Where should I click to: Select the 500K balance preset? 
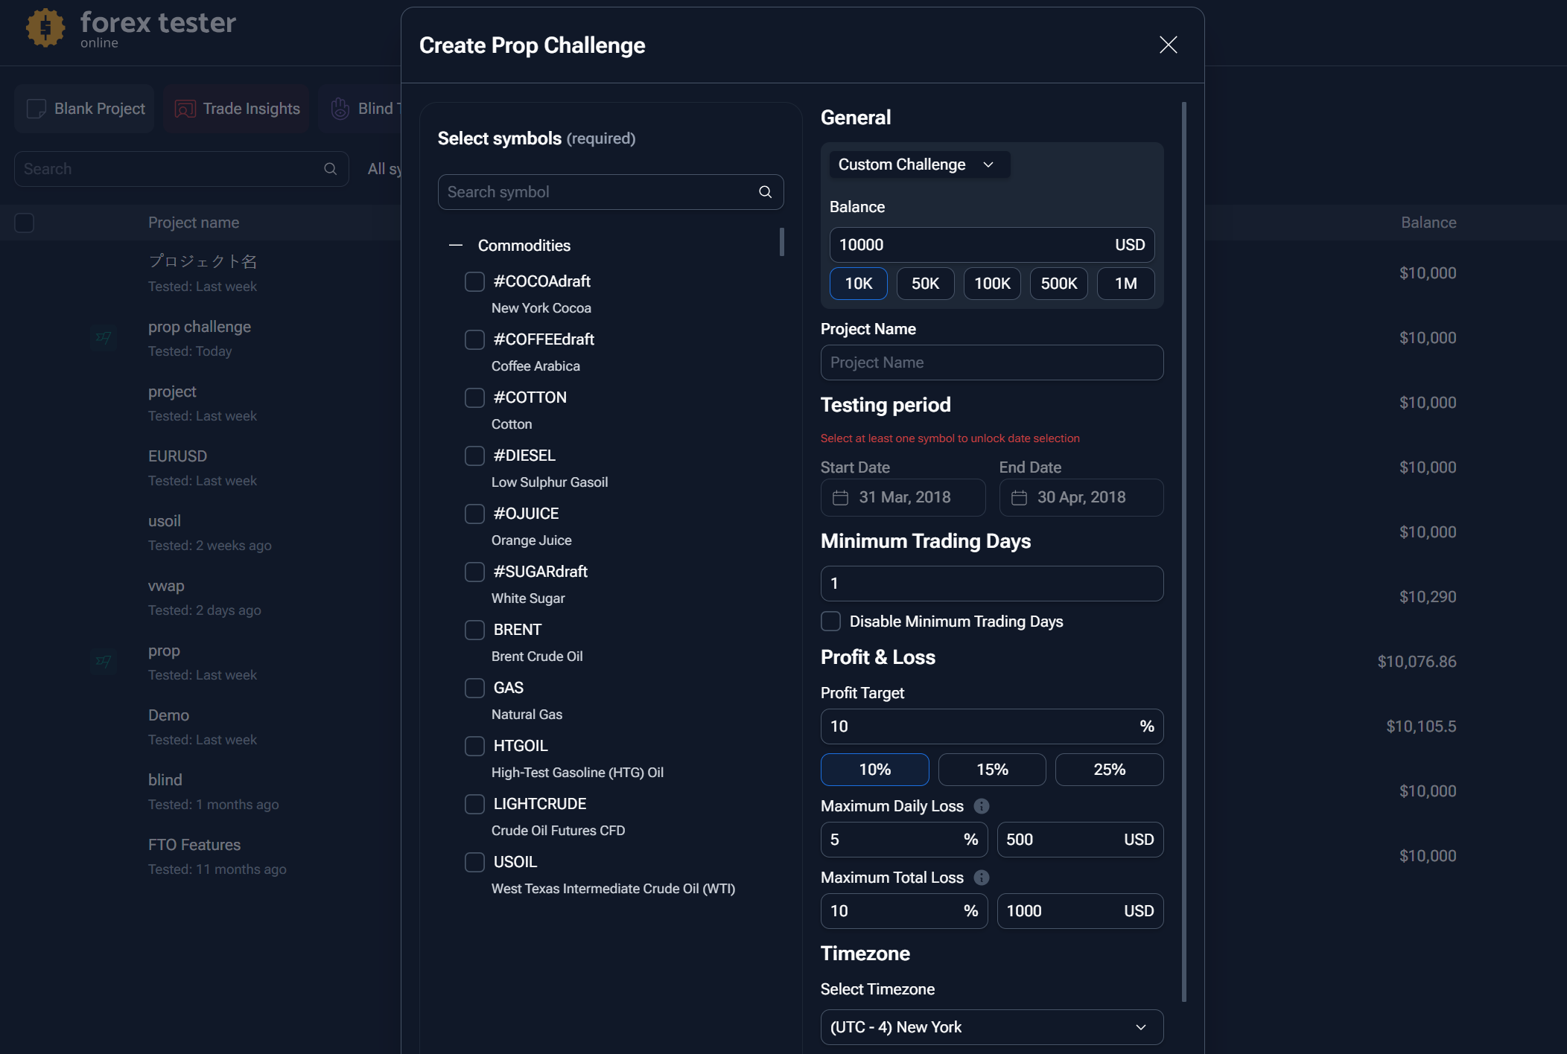tap(1058, 284)
